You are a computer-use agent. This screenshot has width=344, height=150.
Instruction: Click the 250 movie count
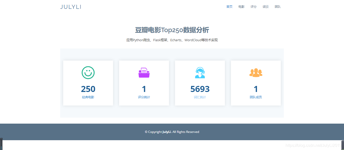coord(88,89)
